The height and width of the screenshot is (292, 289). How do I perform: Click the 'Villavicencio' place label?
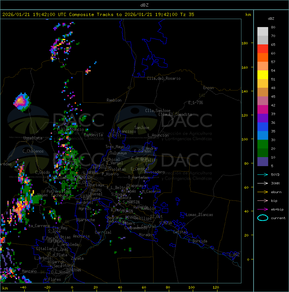(70, 129)
